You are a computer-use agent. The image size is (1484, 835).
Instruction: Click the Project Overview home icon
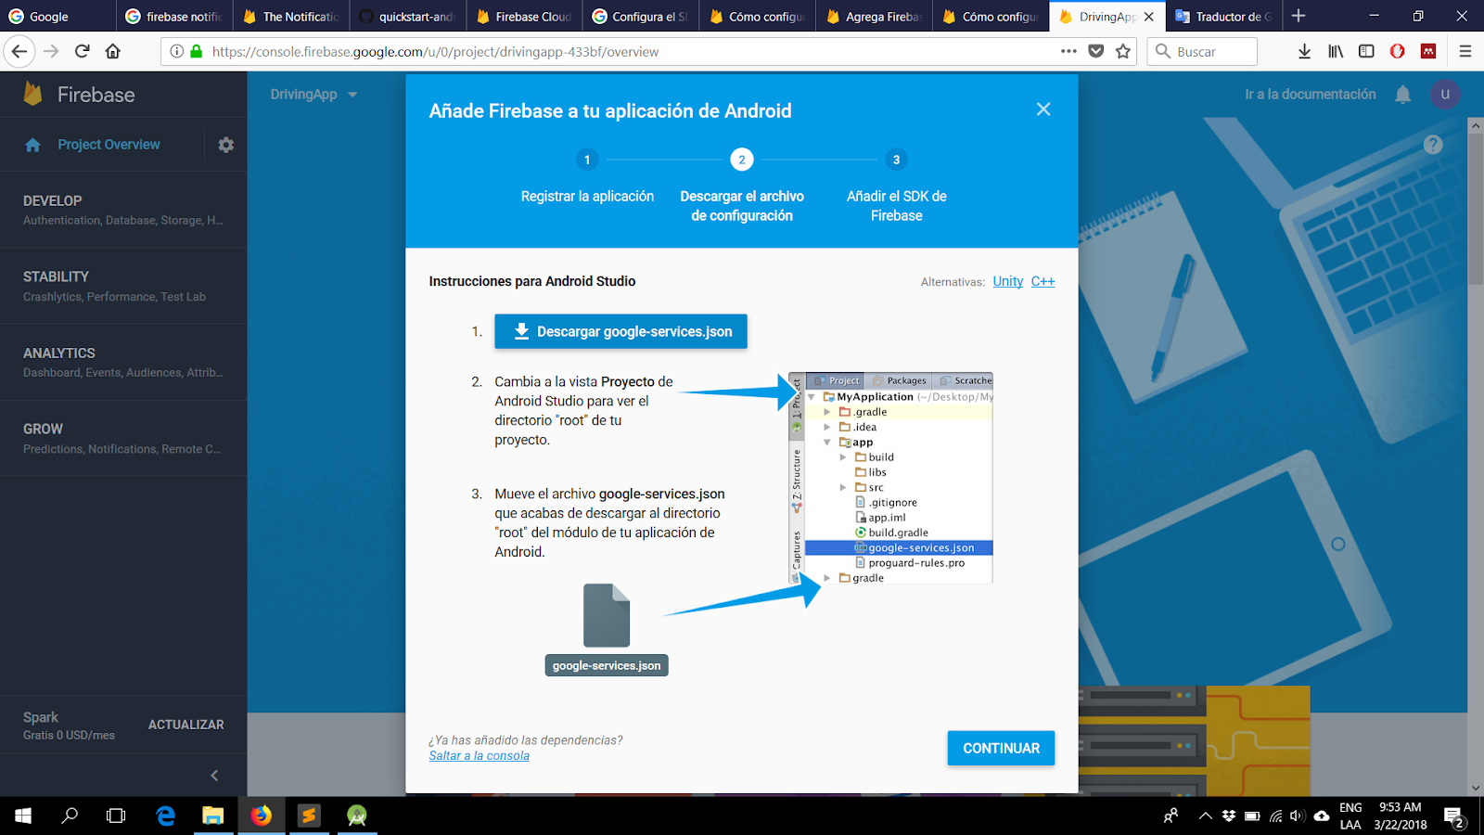(33, 145)
